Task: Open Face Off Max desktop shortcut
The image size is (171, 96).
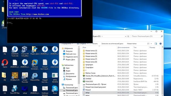Action: click(15, 90)
